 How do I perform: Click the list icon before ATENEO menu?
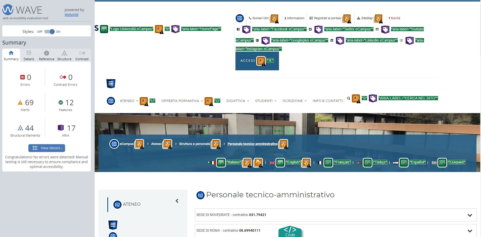(111, 101)
